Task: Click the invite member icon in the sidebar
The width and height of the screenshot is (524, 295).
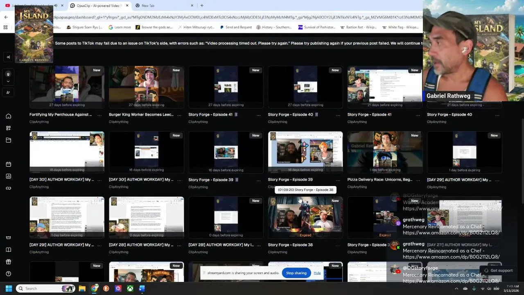Action: pos(8,93)
